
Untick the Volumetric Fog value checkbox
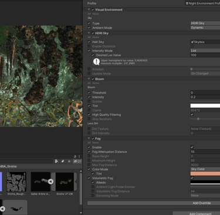192,178
